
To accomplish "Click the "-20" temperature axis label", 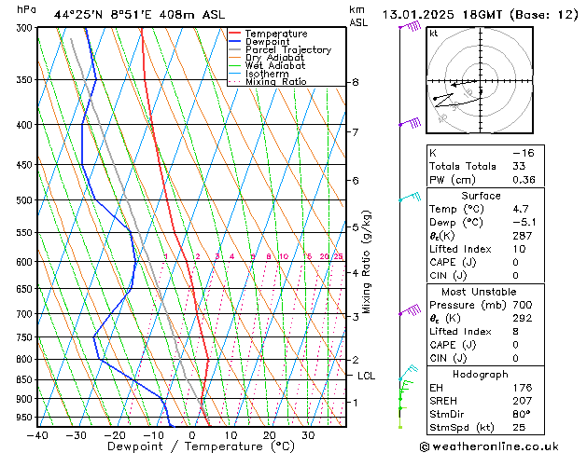I will click(x=115, y=435).
